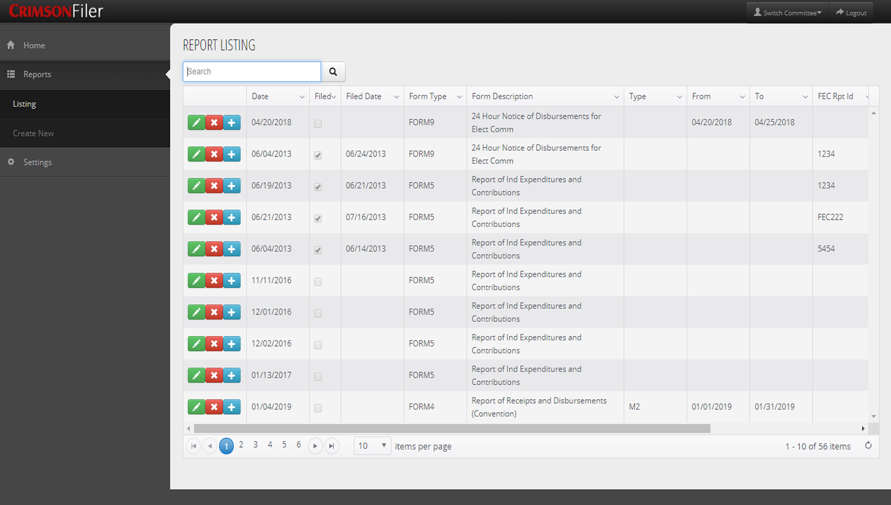Click the plus icon on the 01/04/2019 row
The width and height of the screenshot is (891, 505).
coord(232,407)
